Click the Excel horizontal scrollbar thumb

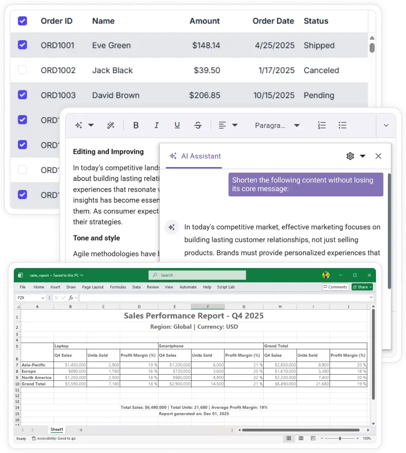click(x=300, y=430)
